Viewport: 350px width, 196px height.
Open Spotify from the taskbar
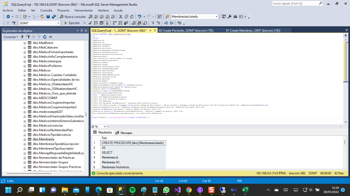pos(132,190)
